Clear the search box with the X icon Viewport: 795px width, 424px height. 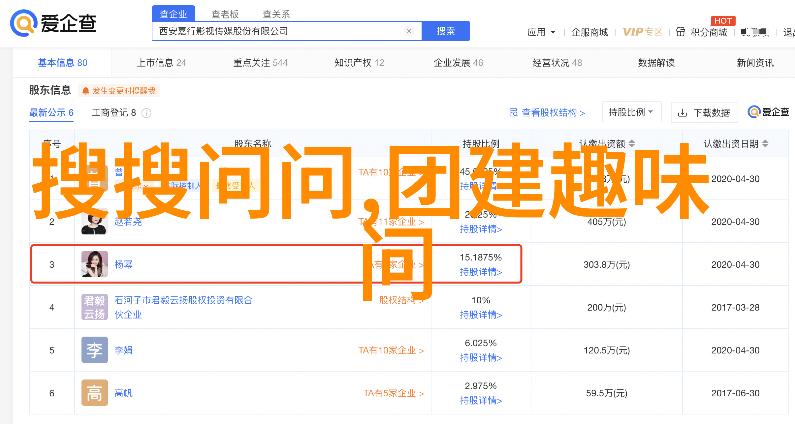coord(409,31)
